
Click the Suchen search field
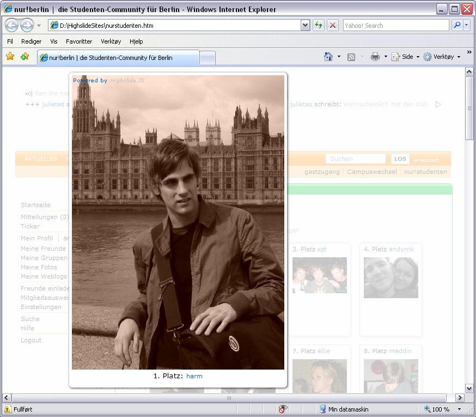[356, 159]
